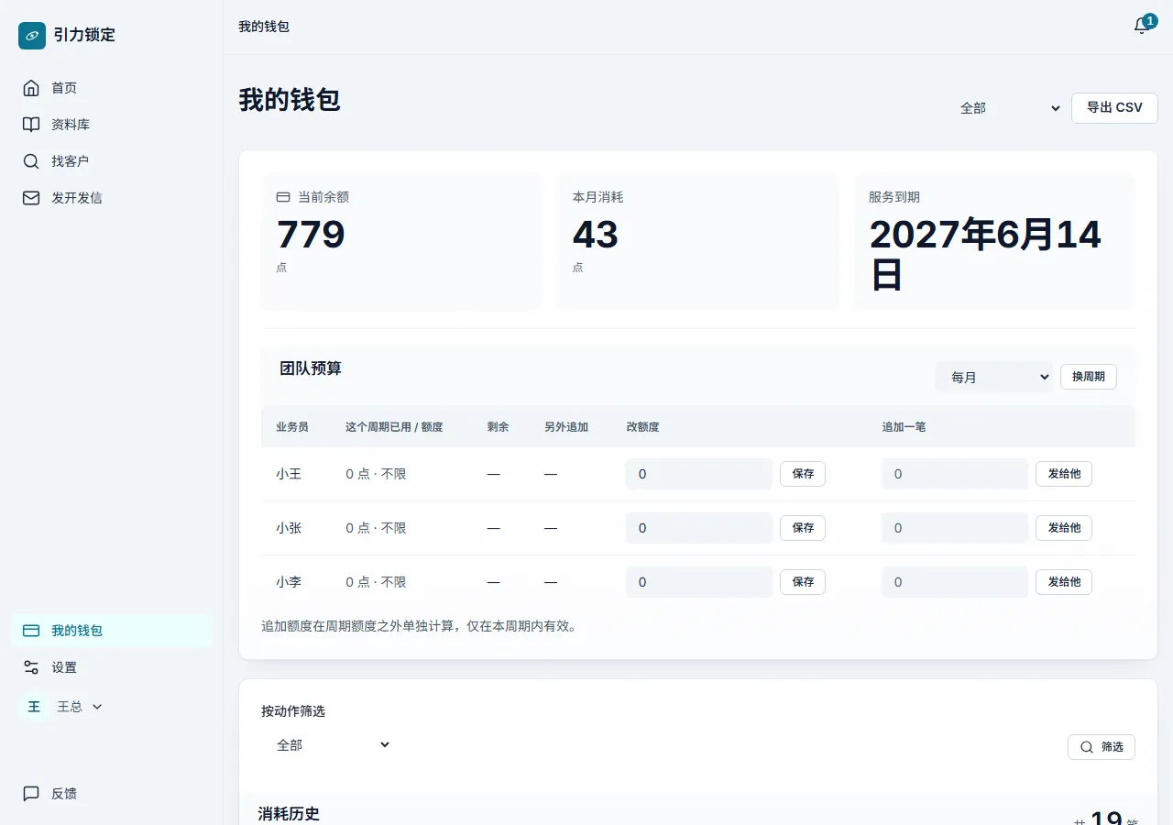Open notifications bell icon
Viewport: 1173px width, 825px height.
pos(1142,27)
